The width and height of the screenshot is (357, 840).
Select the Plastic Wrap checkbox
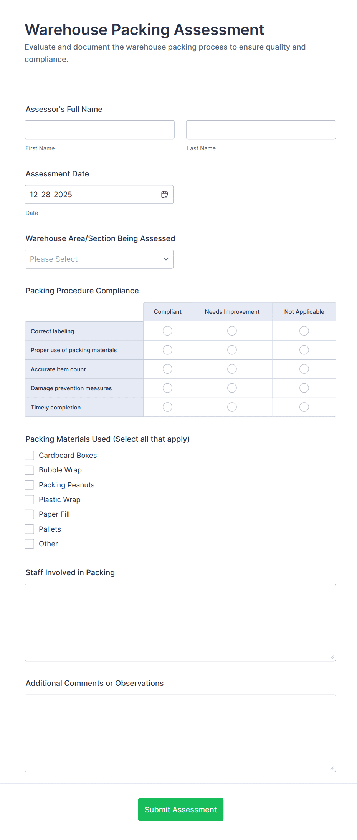pos(29,499)
